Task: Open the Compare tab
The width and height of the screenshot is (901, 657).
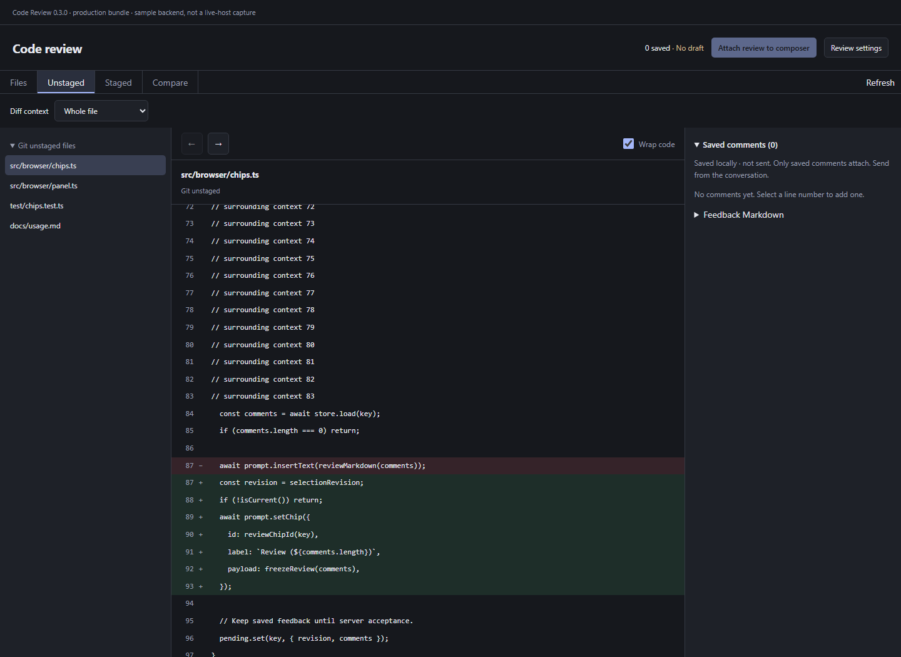Action: click(170, 83)
